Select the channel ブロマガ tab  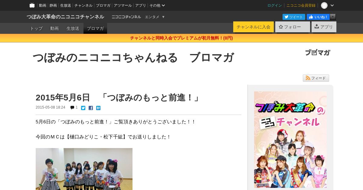[95, 28]
